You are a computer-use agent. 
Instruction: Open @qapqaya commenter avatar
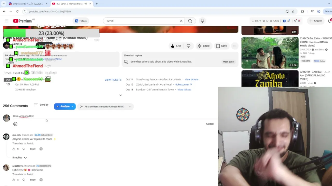click(x=6, y=167)
